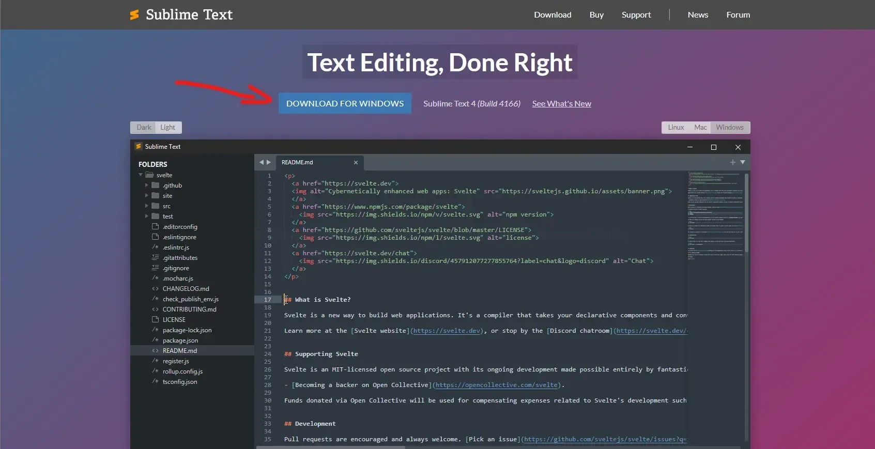Go to the Forum page
Screen dimensions: 875x449
[738, 15]
